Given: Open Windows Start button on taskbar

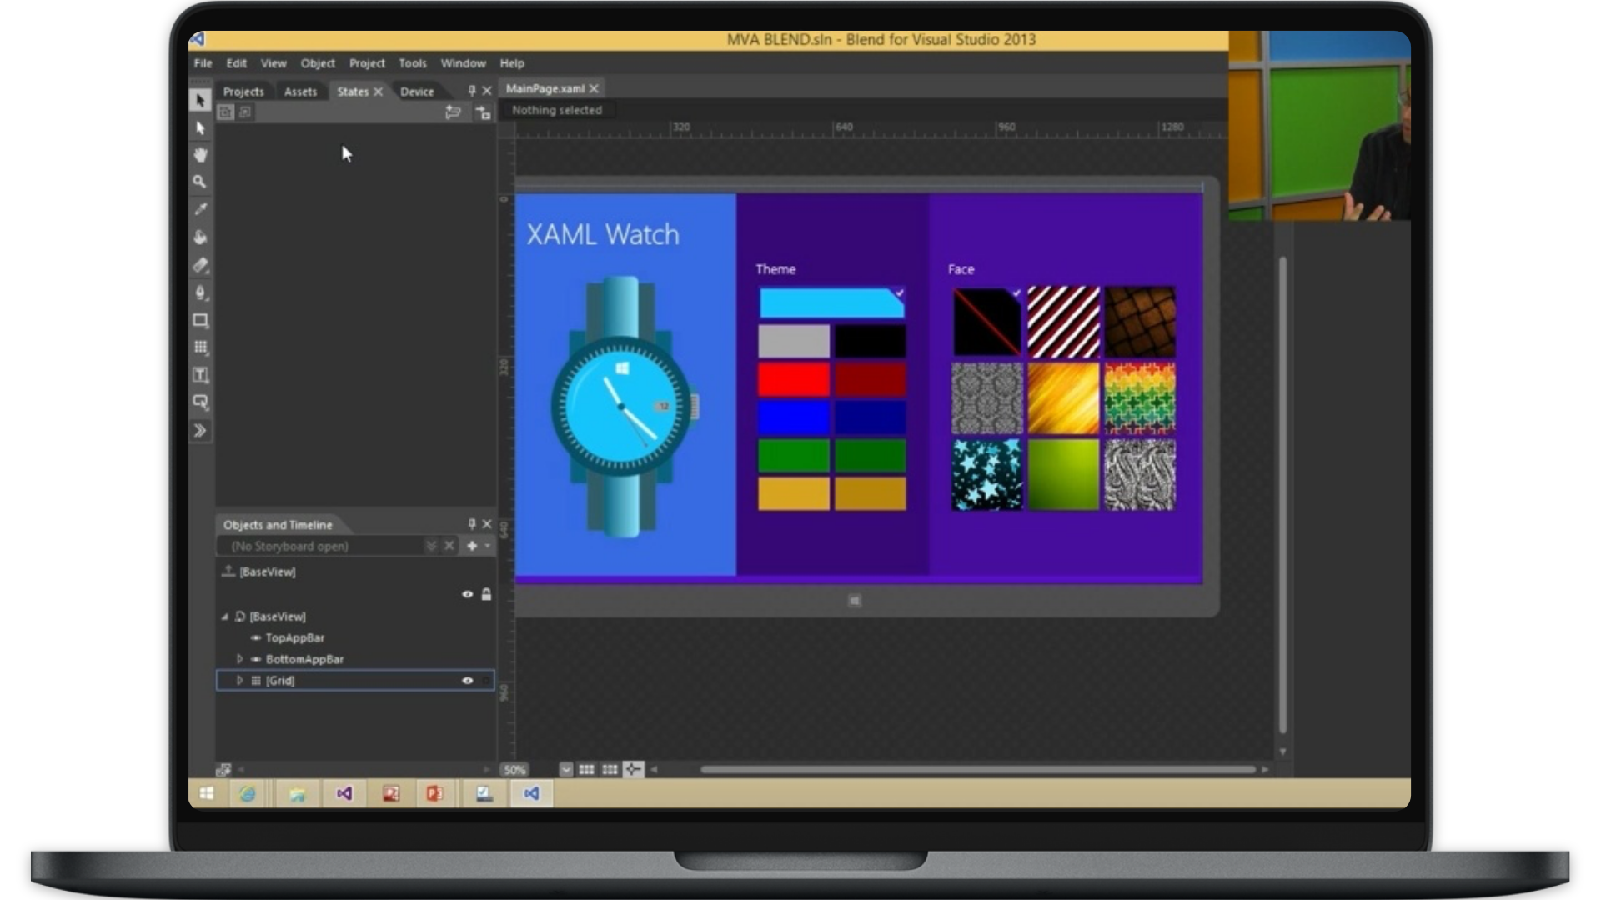Looking at the screenshot, I should [206, 793].
